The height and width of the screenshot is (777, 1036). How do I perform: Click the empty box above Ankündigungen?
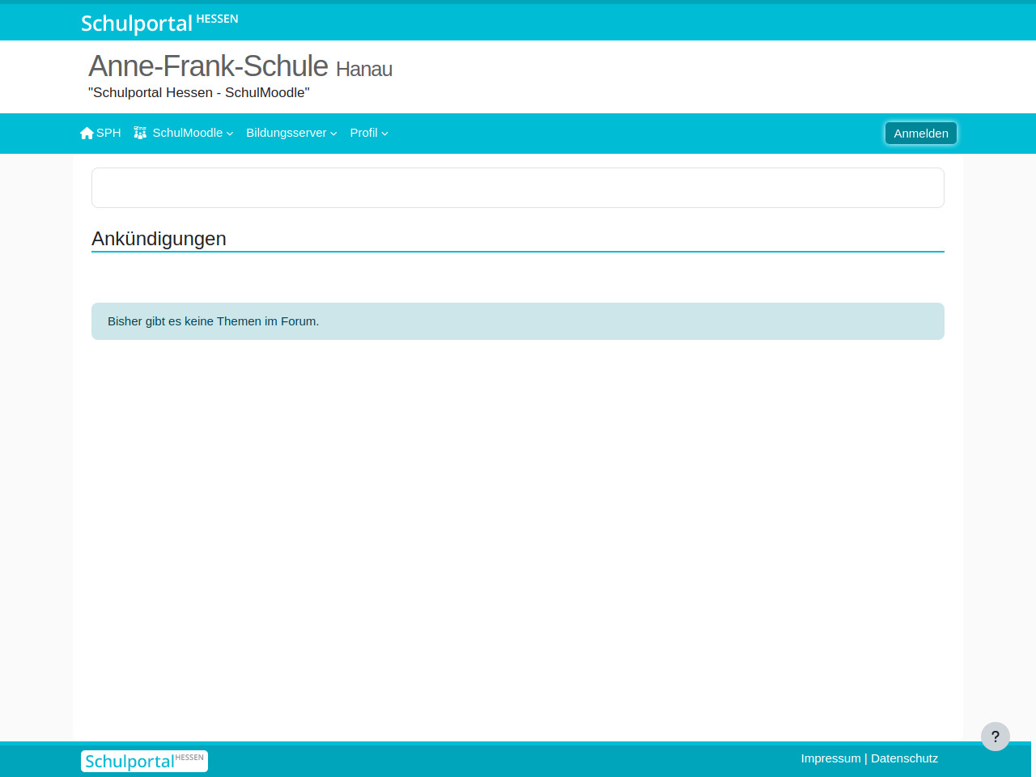(x=518, y=188)
